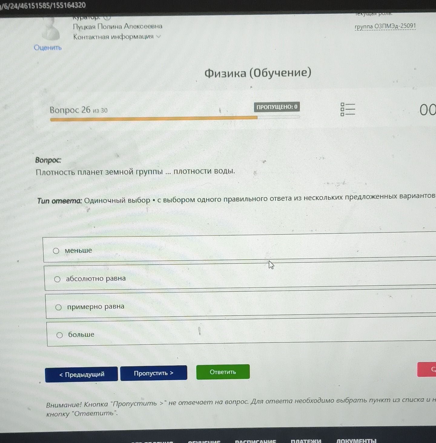Open the question list icon
The width and height of the screenshot is (436, 443).
pos(348,109)
